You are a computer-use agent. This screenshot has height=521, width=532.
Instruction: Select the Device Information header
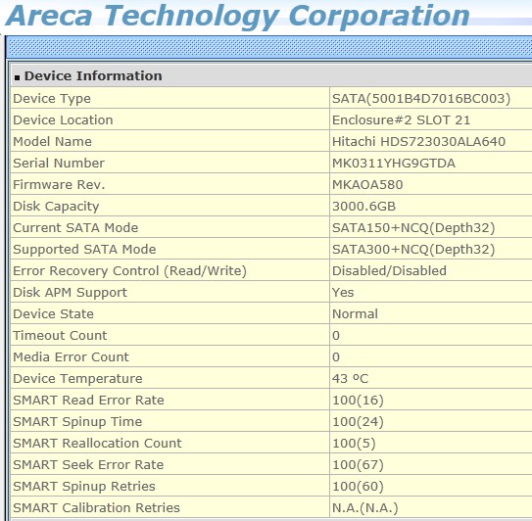(93, 76)
